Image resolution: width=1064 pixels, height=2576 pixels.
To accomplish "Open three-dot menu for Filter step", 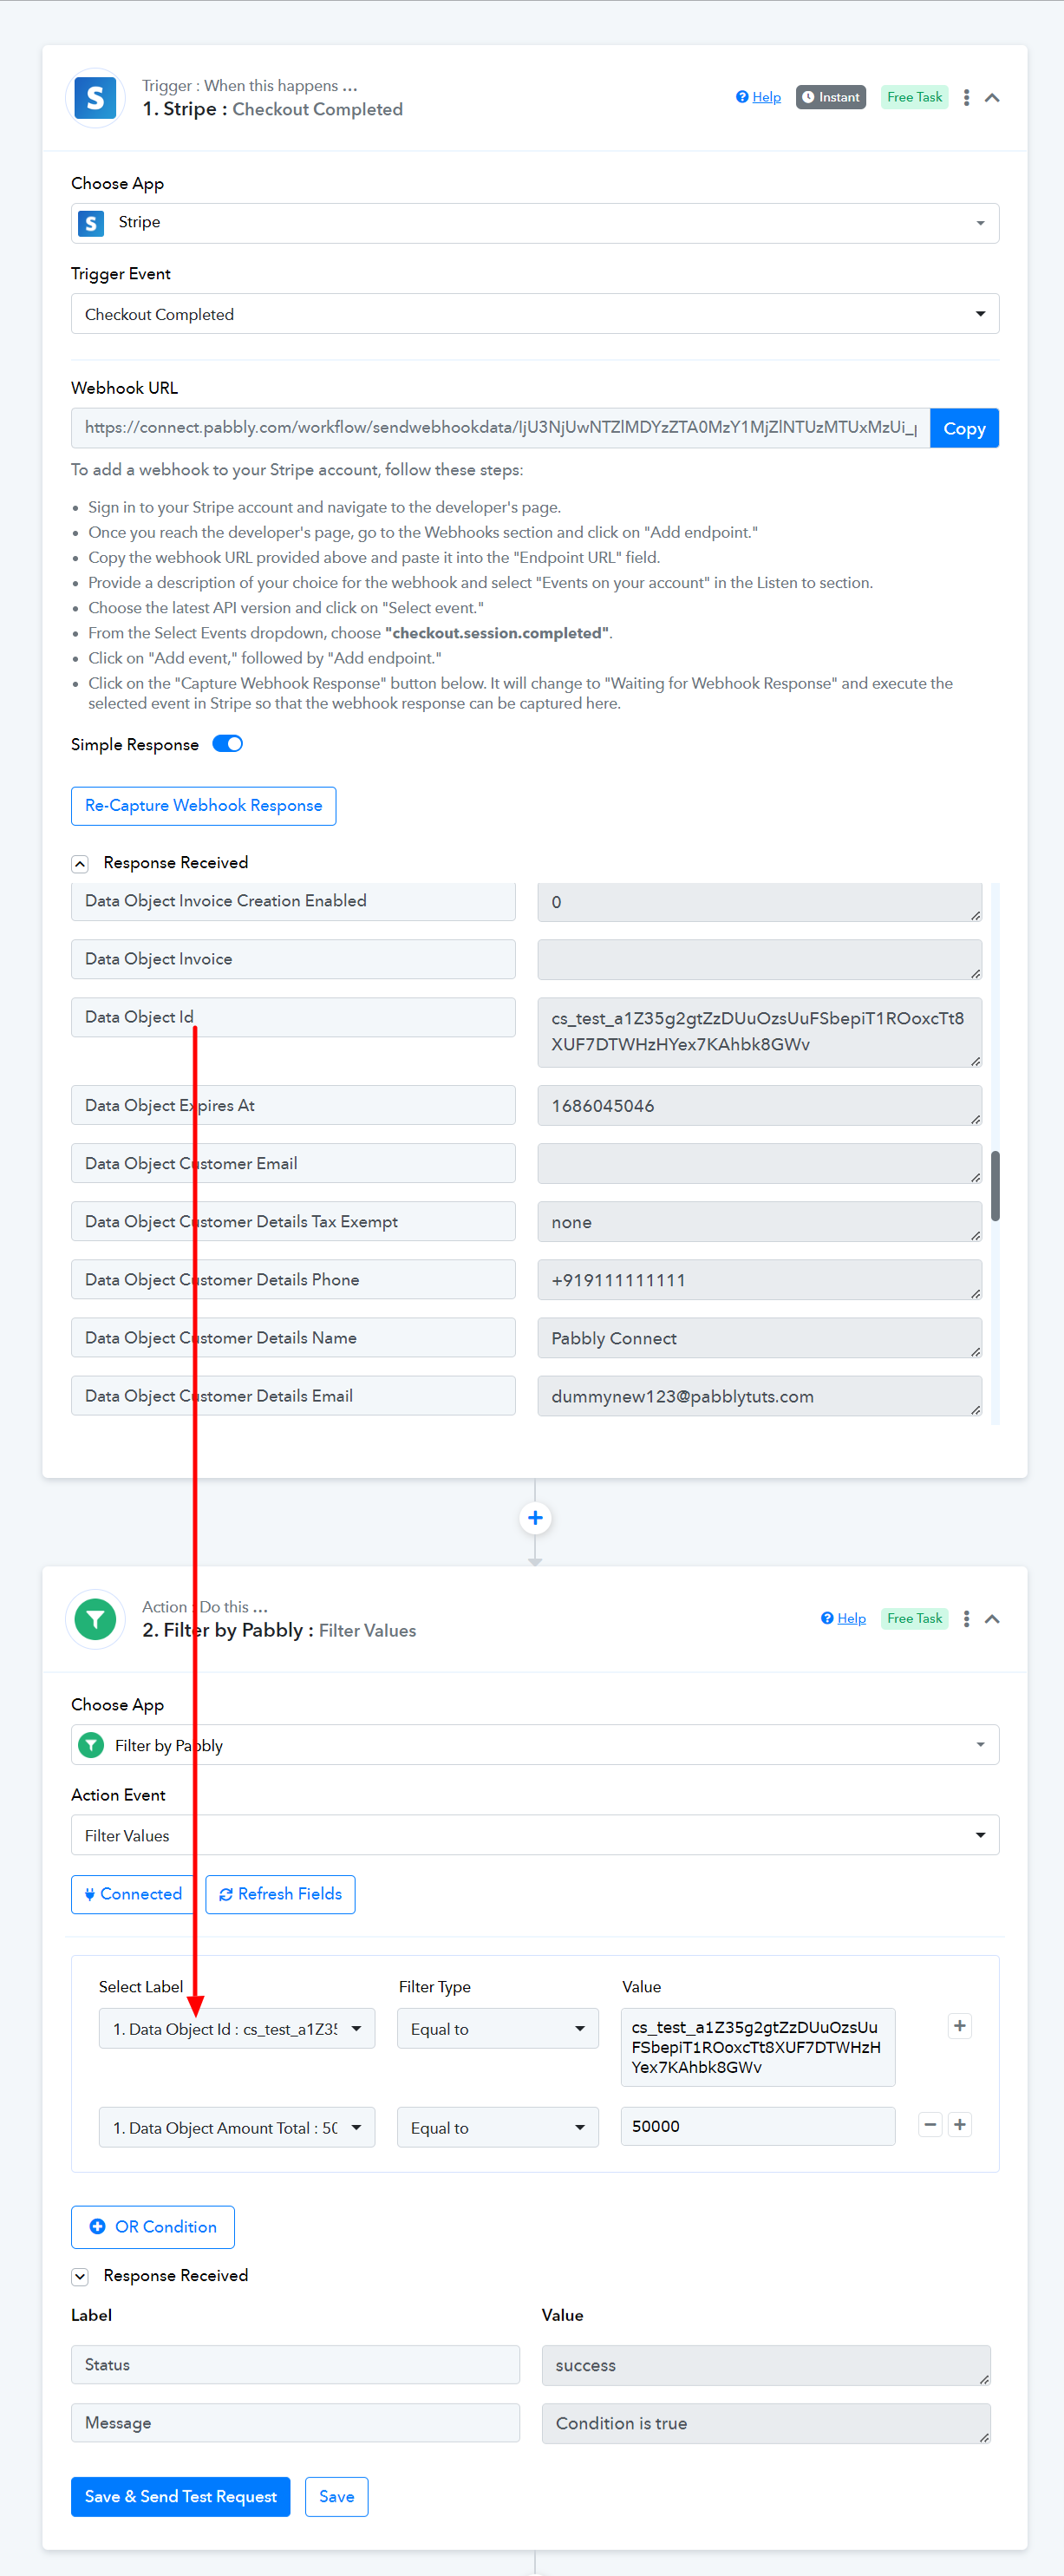I will coord(966,1618).
